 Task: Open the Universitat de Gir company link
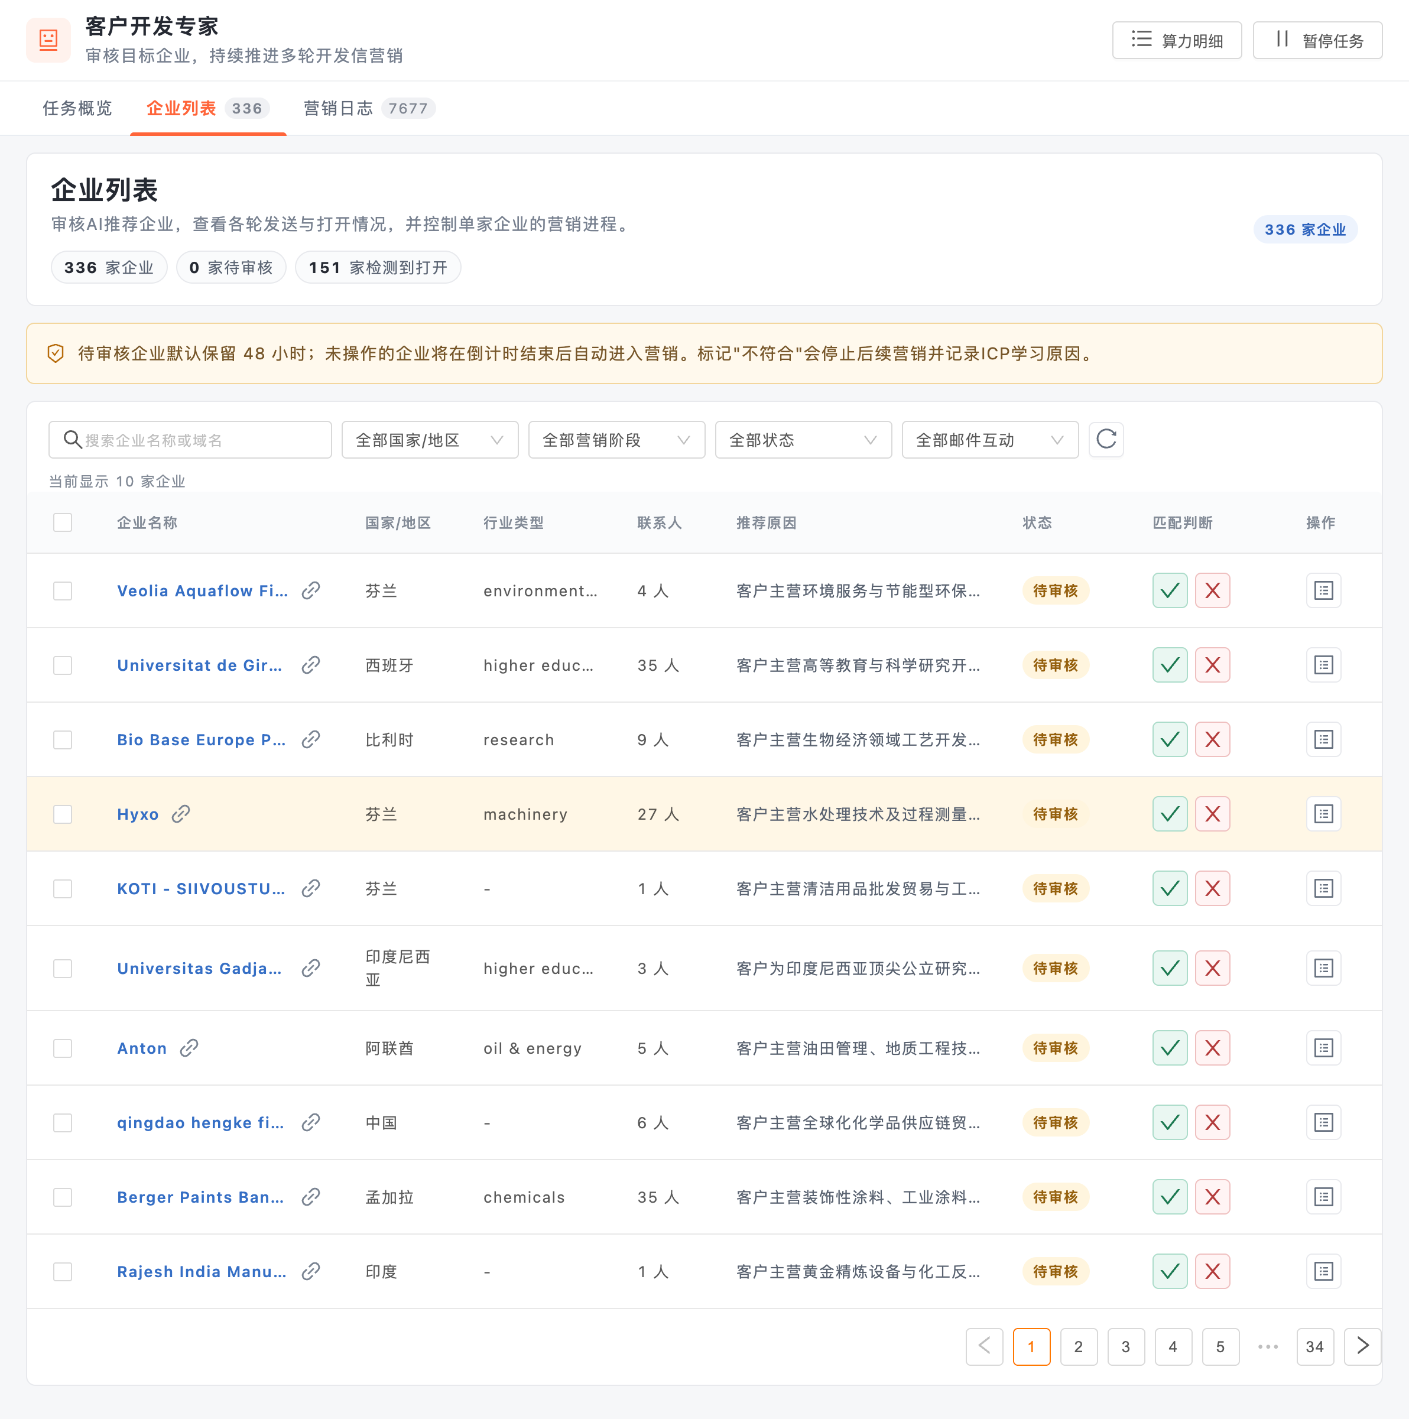200,665
